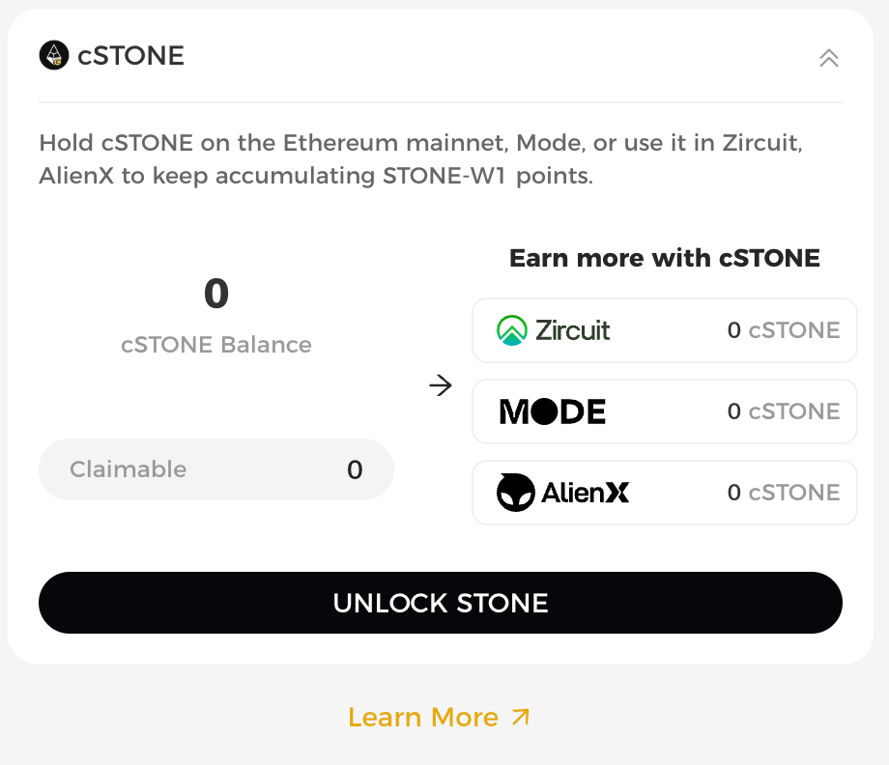Collapse the cSTONE panel with the double chevron
The width and height of the screenshot is (889, 765).
click(828, 58)
